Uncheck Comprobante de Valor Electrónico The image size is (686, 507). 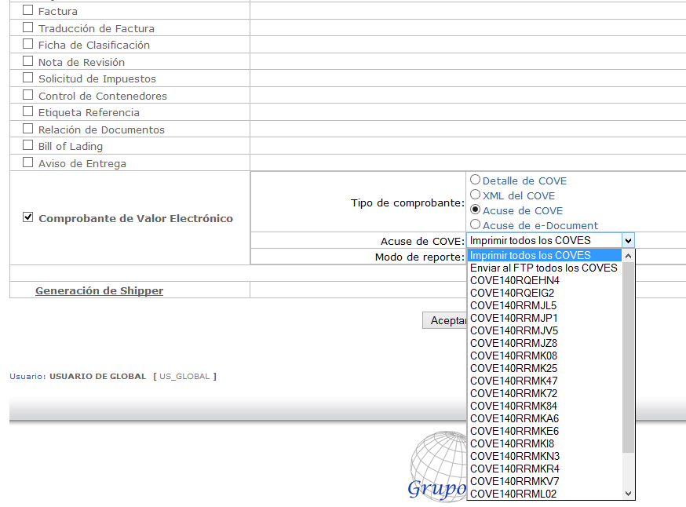click(27, 217)
